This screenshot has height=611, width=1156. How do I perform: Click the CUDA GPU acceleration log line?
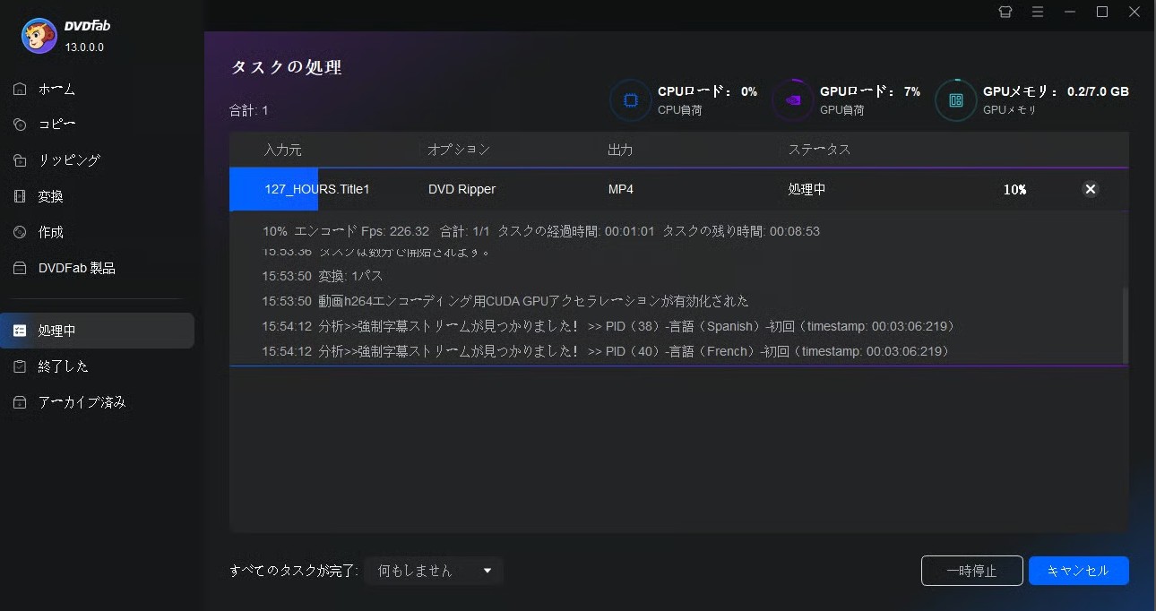click(505, 301)
